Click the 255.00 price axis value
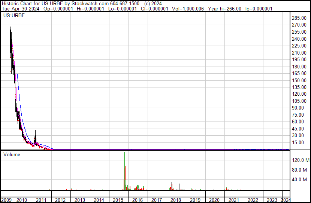The image size is (311, 203). (299, 32)
